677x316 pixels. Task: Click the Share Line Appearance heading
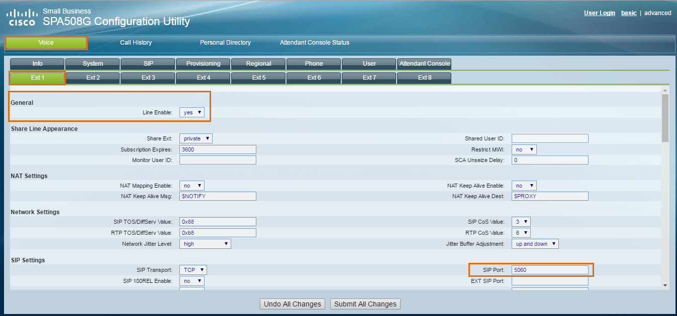(44, 129)
